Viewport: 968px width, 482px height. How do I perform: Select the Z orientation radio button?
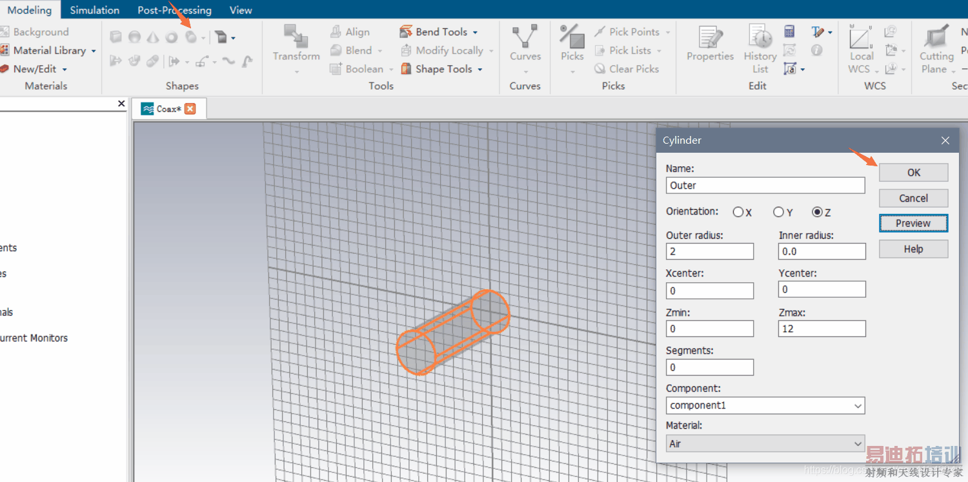pyautogui.click(x=818, y=212)
